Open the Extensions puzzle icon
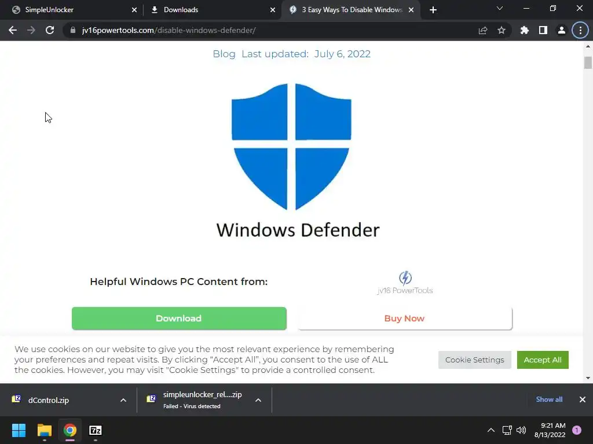Viewport: 593px width, 444px height. (x=525, y=30)
